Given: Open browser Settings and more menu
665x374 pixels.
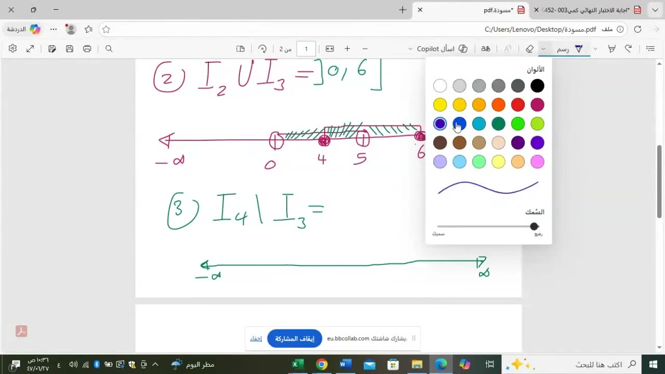Looking at the screenshot, I should coord(54,30).
